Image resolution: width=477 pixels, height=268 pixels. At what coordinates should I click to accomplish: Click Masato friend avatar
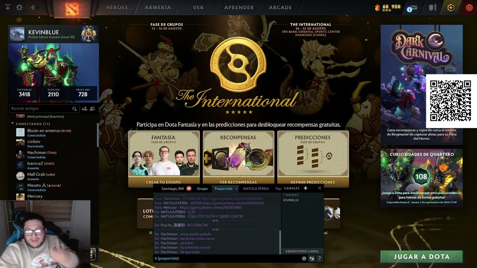click(20, 187)
